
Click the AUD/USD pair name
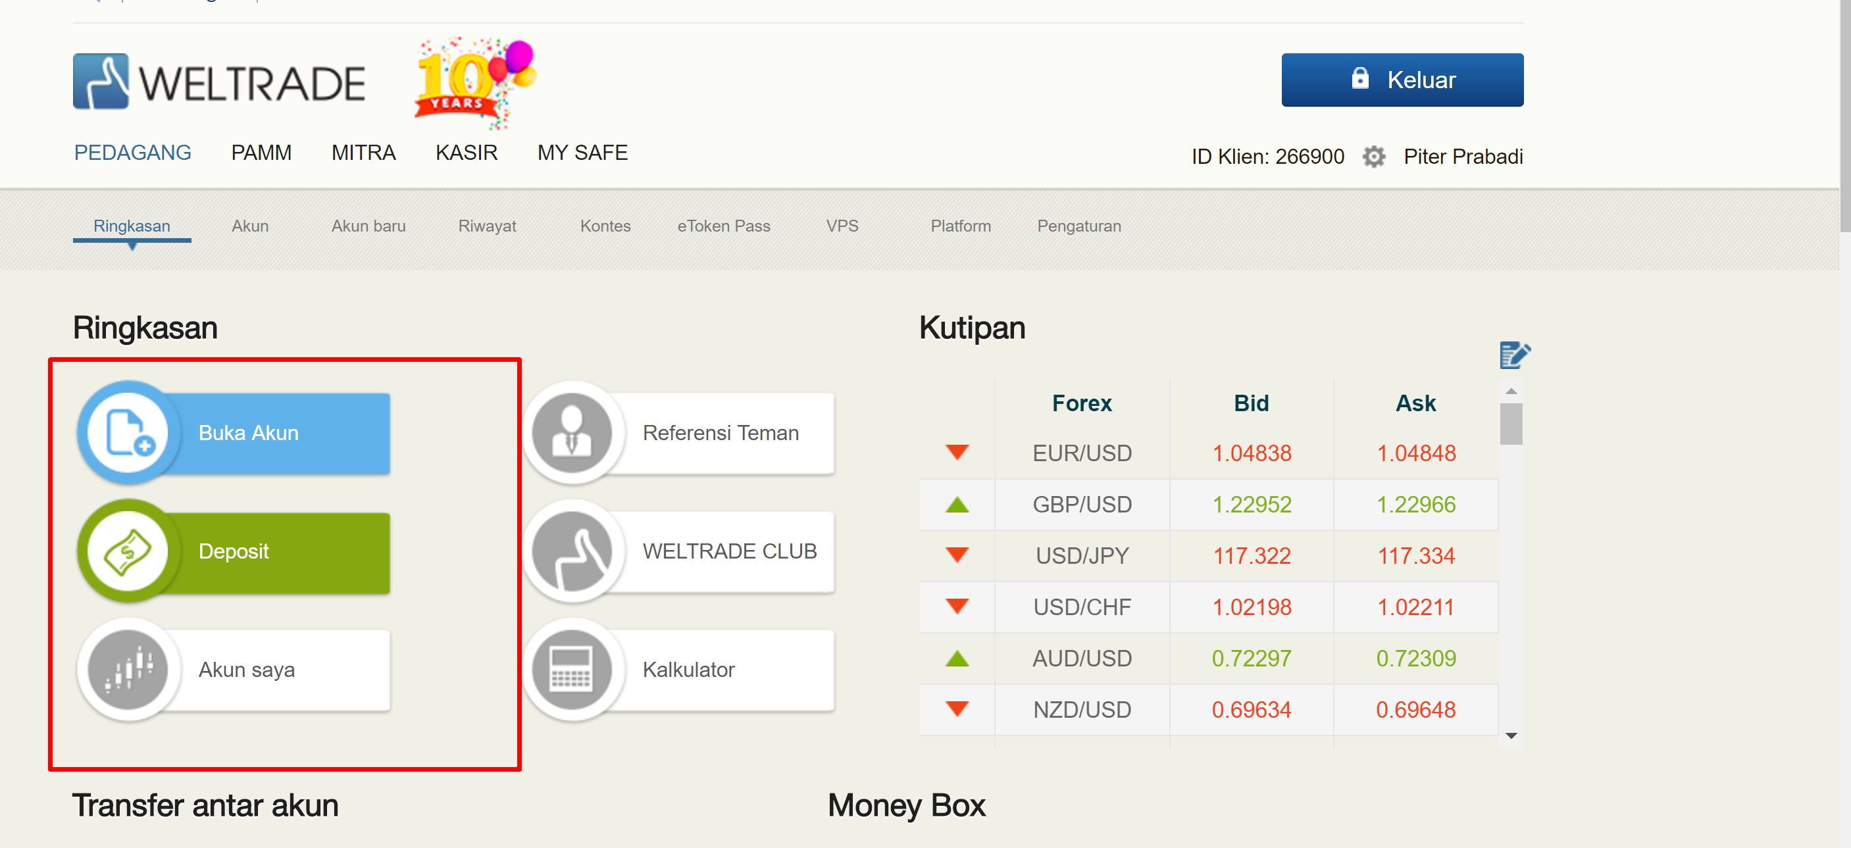click(1082, 659)
